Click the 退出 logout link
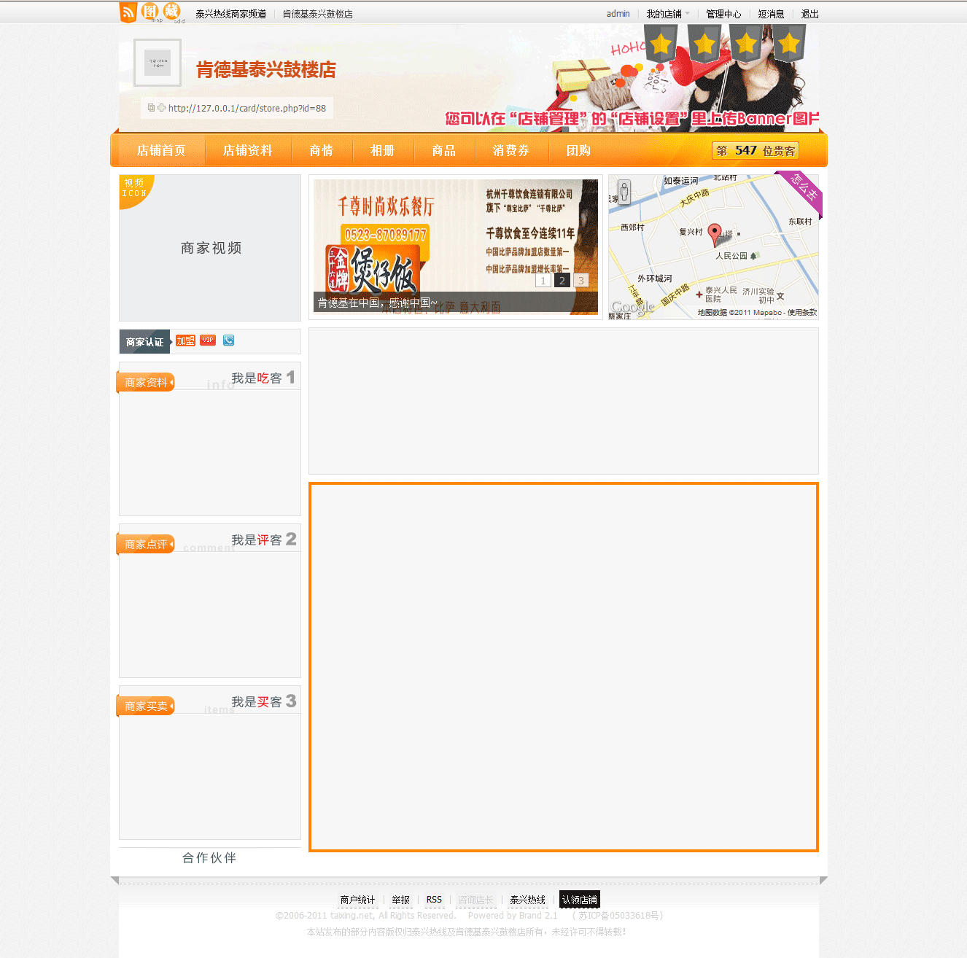The image size is (967, 958). [x=809, y=14]
